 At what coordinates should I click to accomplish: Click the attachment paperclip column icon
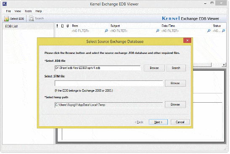pos(67,26)
